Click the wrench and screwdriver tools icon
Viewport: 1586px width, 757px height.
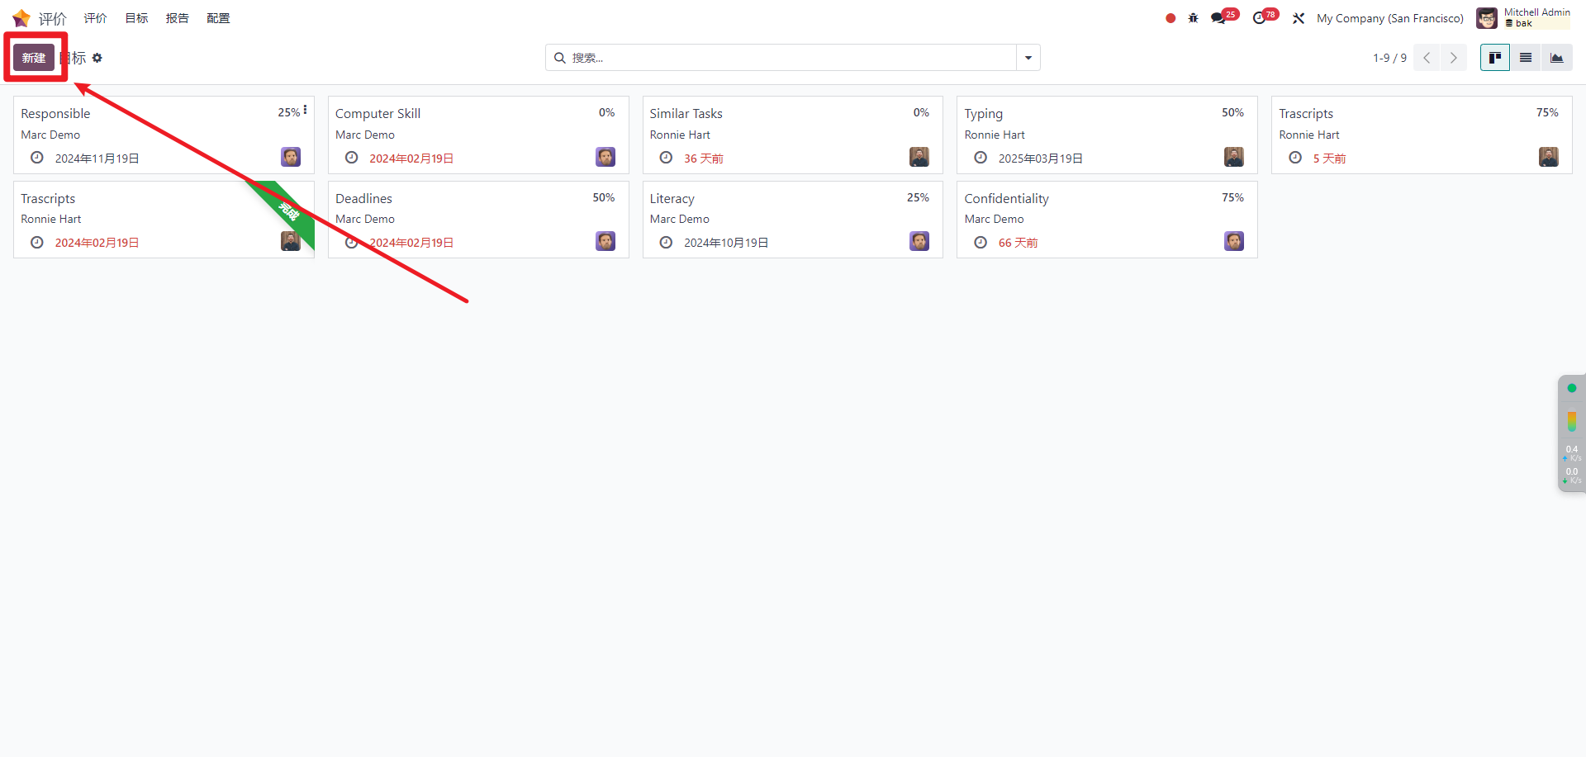click(1299, 18)
